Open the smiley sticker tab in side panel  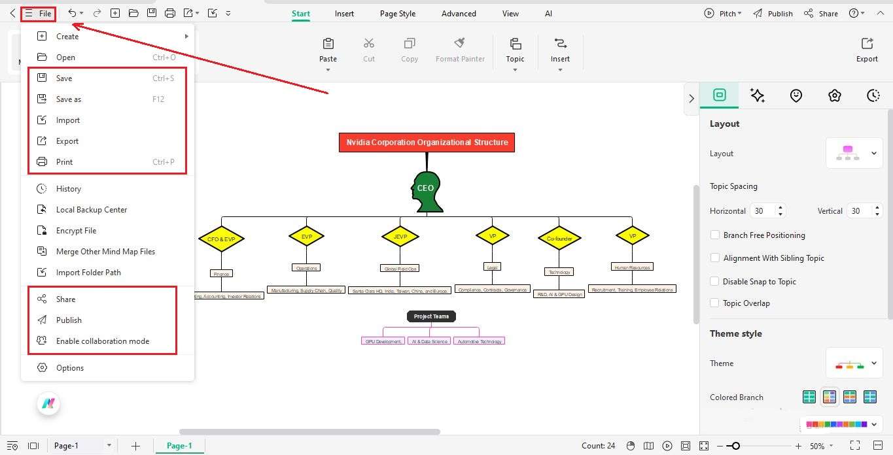pyautogui.click(x=796, y=95)
